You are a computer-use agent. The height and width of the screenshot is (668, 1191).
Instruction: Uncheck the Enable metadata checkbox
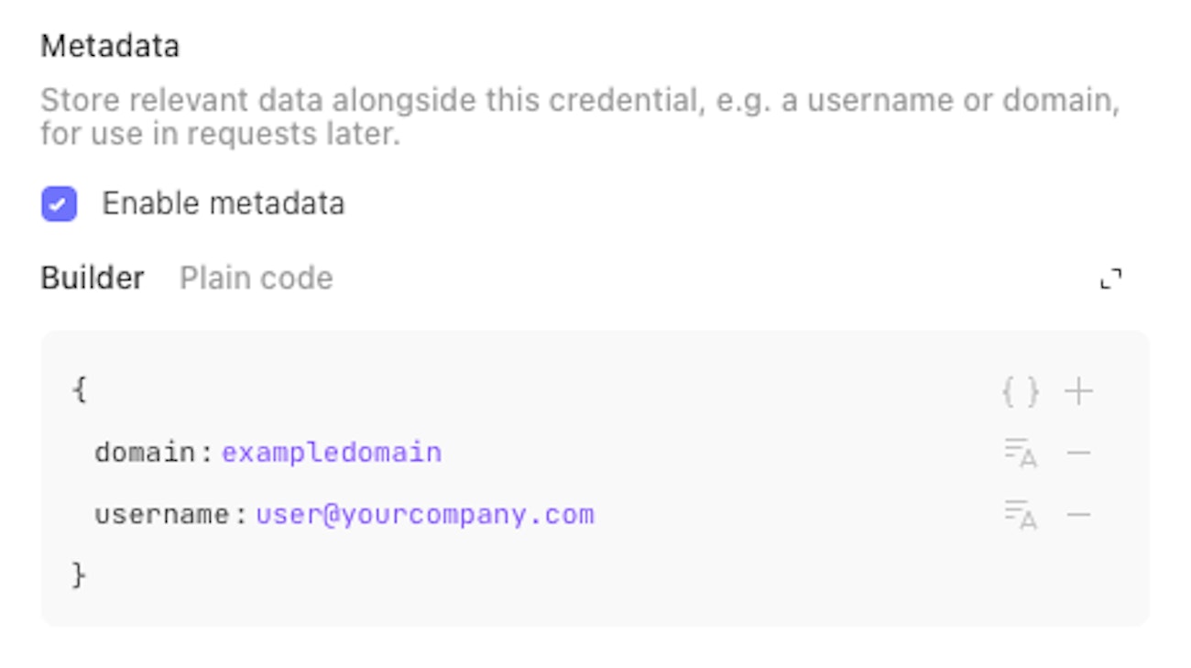pyautogui.click(x=60, y=203)
